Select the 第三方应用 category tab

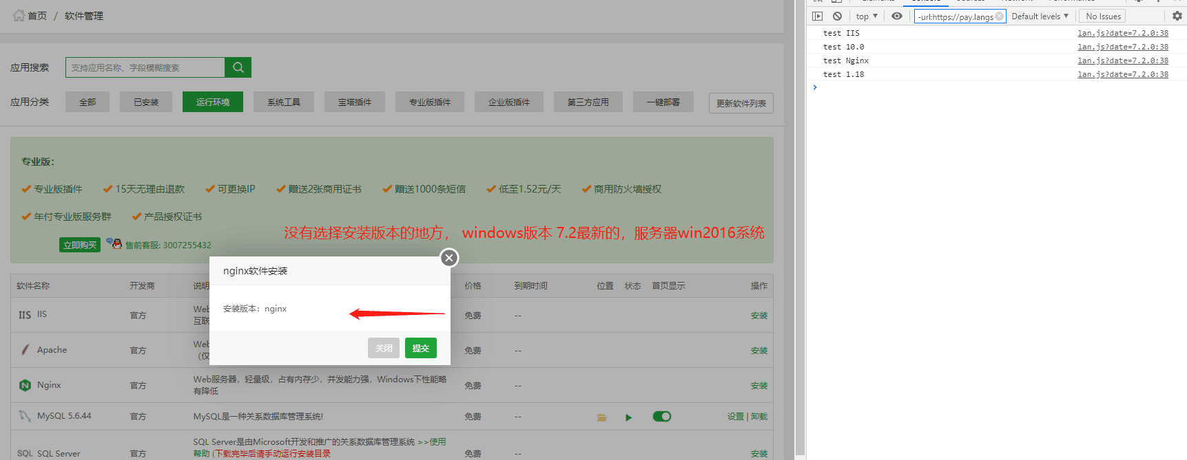tap(588, 102)
